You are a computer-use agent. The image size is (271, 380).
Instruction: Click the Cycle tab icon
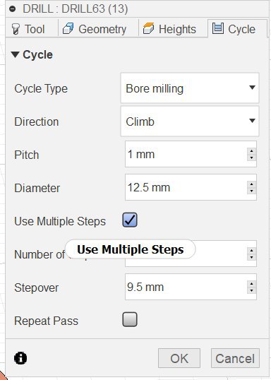(x=218, y=28)
